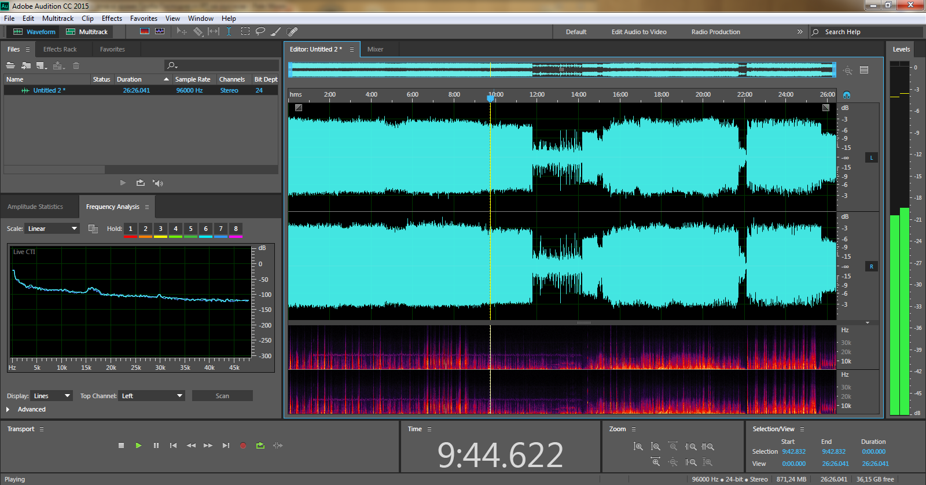Click the Record button in Transport
Viewport: 926px width, 485px height.
[x=243, y=446]
